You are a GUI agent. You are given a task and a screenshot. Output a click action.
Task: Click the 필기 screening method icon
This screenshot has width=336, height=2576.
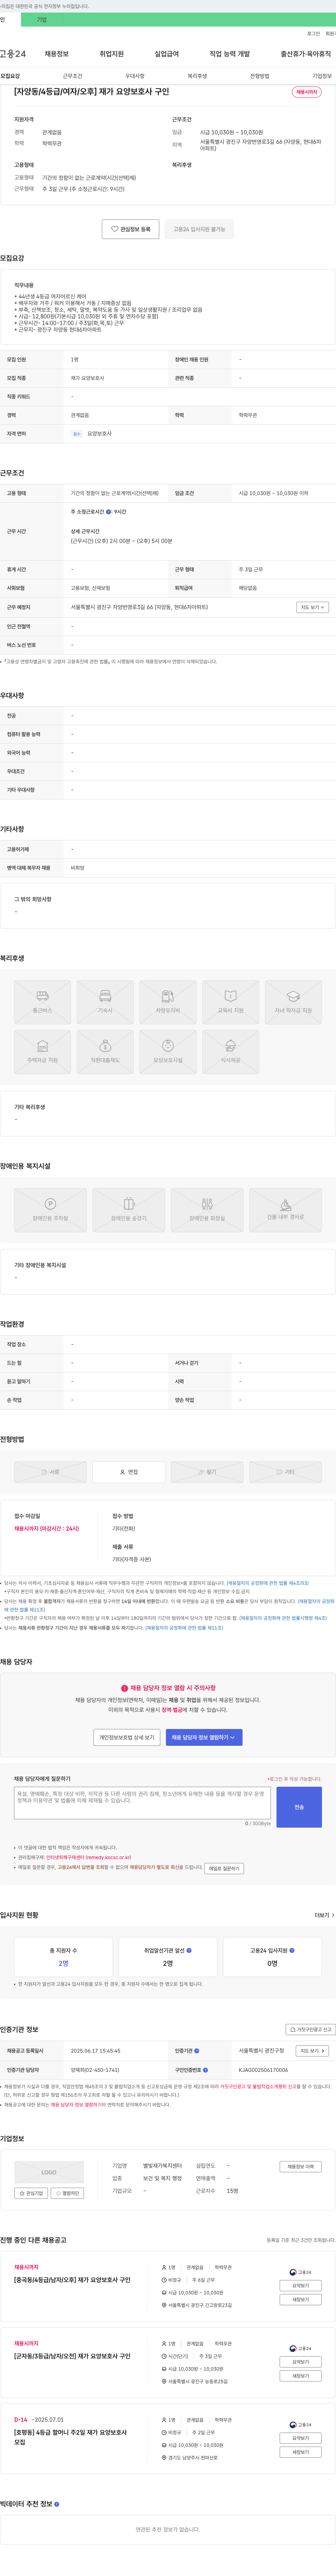tap(207, 1472)
